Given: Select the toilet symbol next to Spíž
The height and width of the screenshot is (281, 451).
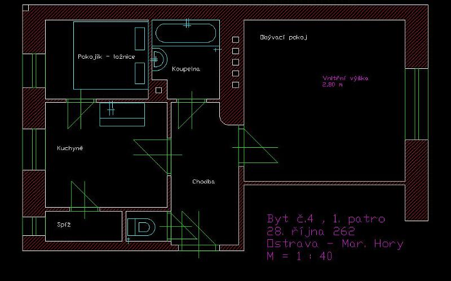Looking at the screenshot, I should (x=142, y=227).
